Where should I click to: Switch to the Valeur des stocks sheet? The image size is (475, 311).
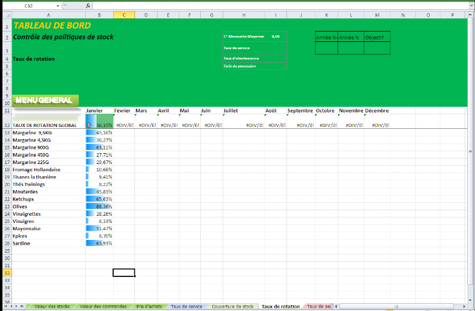[x=52, y=307]
